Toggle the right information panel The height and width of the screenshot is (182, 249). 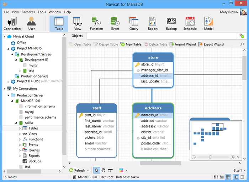[x=242, y=177]
